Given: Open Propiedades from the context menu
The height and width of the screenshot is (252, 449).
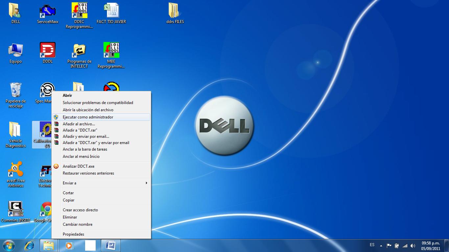Looking at the screenshot, I should 101,234.
